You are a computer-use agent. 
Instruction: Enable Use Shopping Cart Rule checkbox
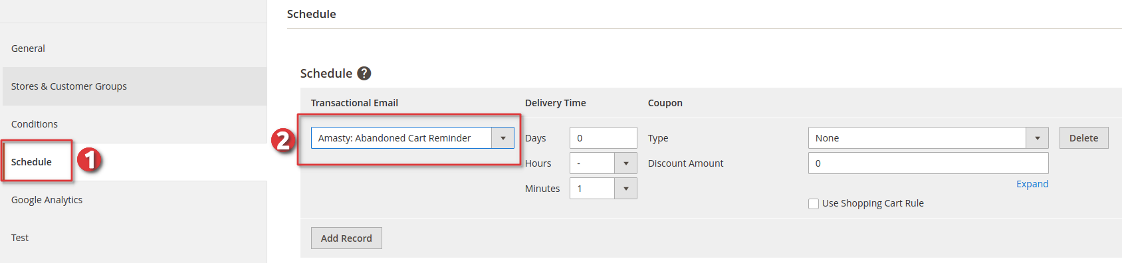[814, 204]
